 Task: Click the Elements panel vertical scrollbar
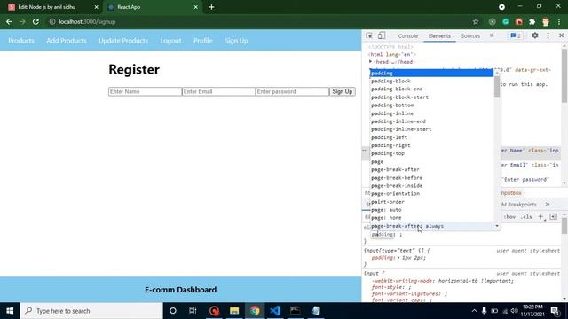coord(564,75)
